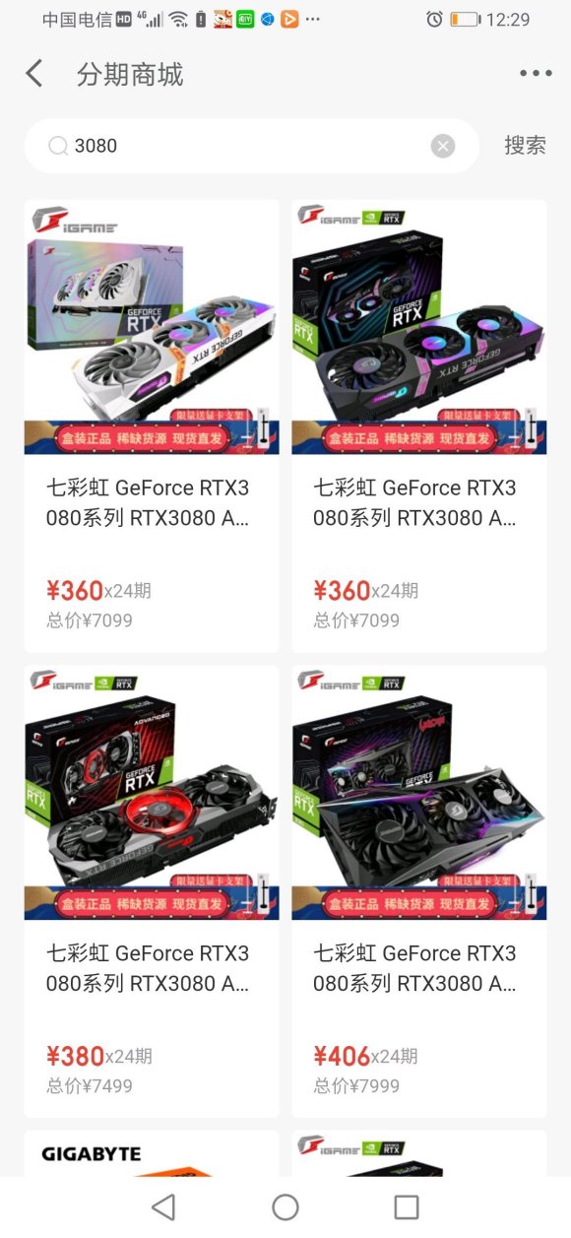This screenshot has width=571, height=1238.
Task: Tap the Android back triangle button
Action: coord(163,1206)
